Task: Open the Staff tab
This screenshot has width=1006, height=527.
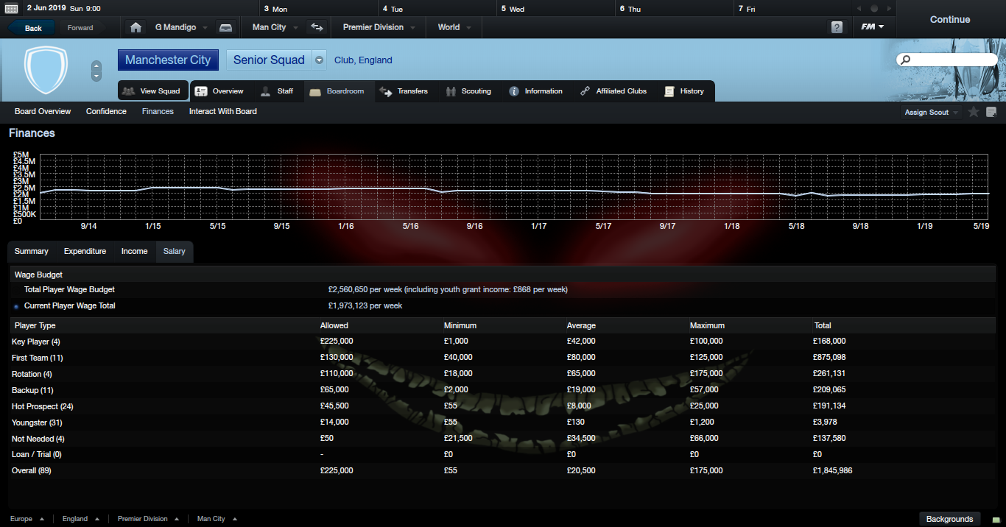Action: (x=277, y=91)
